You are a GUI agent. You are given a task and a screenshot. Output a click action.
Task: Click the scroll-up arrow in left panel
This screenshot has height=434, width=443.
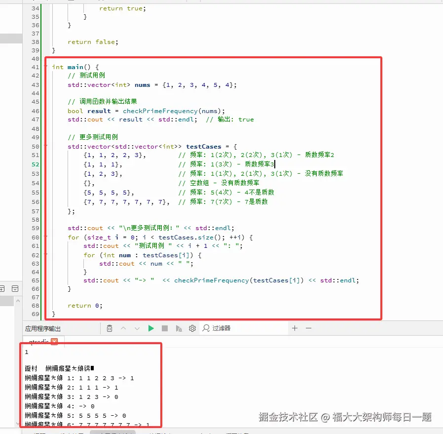(x=18, y=301)
